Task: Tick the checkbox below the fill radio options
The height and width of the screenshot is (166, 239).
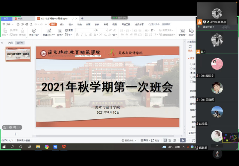Action: [x=191, y=81]
